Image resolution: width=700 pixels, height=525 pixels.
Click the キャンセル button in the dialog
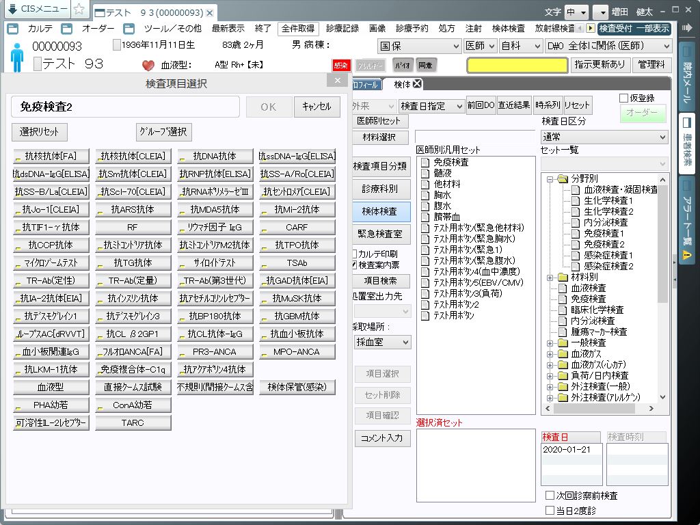click(x=317, y=107)
